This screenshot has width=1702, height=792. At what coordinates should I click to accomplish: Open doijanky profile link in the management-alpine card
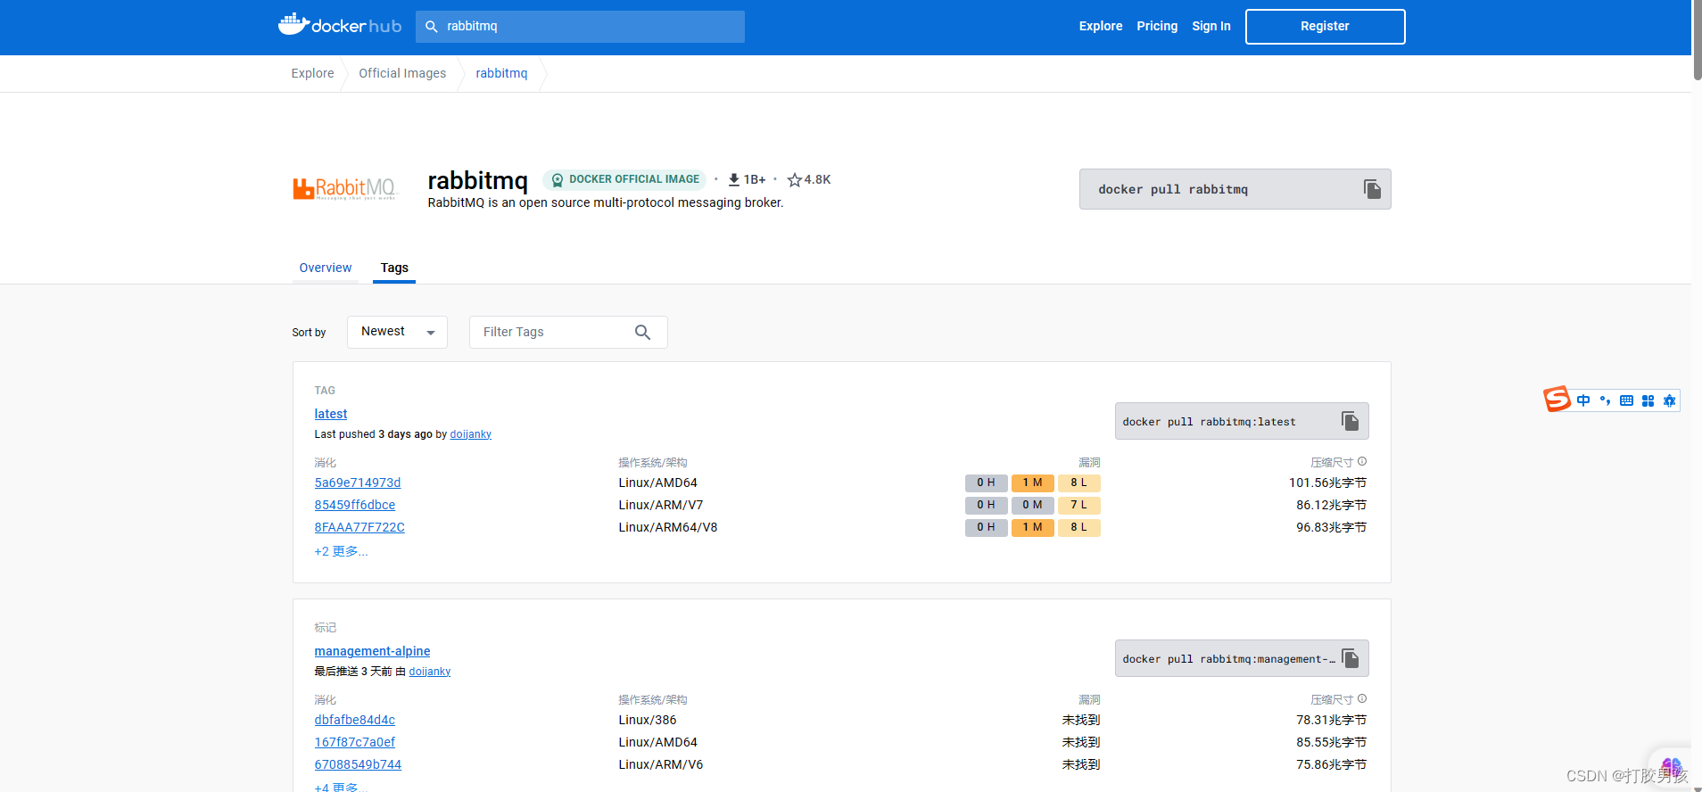coord(430,672)
